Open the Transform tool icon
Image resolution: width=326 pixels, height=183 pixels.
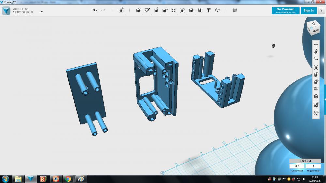121,10
